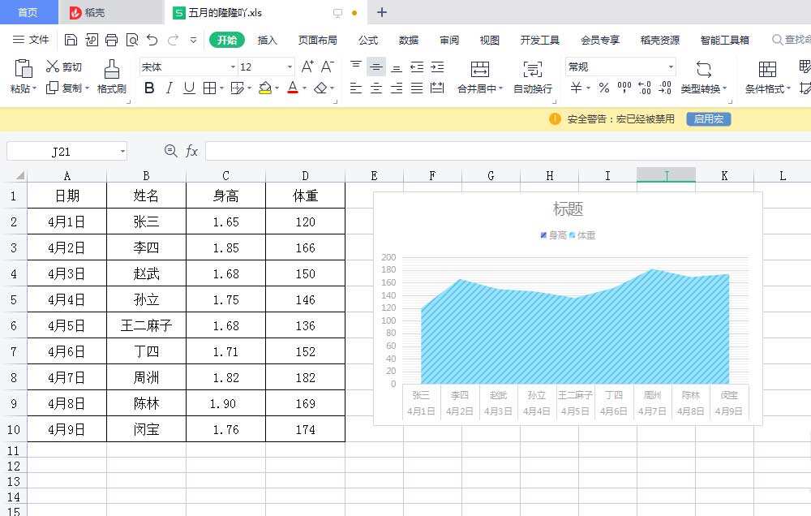
Task: Click the Paste clipboard icon
Action: 24,68
